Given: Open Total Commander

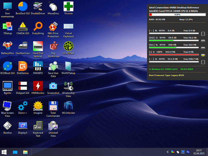Looking at the screenshot, I should pos(53,106).
